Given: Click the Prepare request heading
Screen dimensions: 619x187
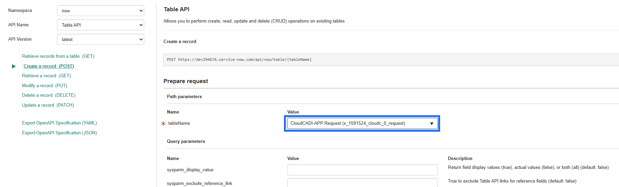Looking at the screenshot, I should [186, 81].
